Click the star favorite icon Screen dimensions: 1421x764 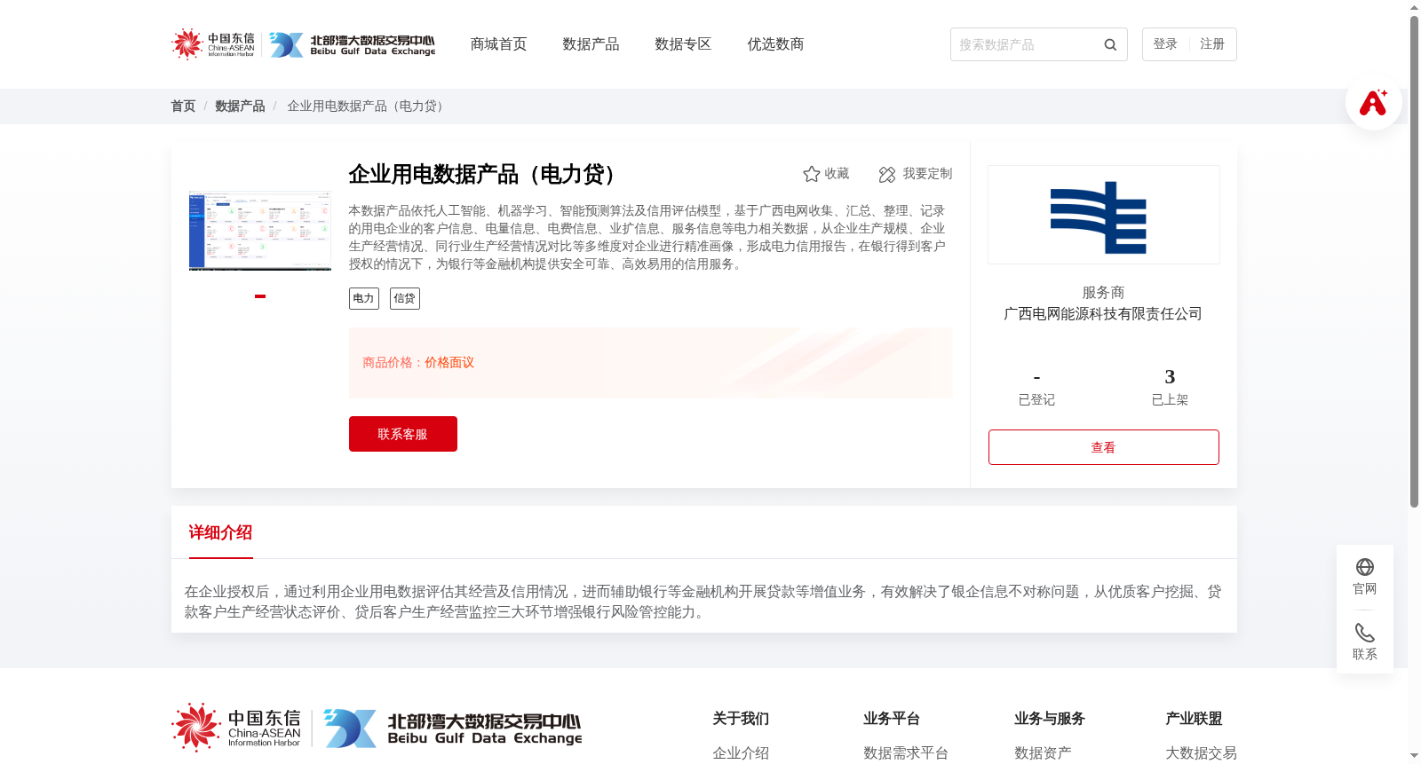(x=812, y=174)
